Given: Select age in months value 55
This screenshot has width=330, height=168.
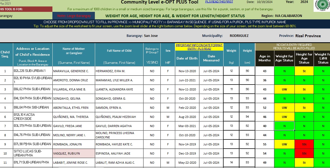Looking at the screenshot, I should tap(265, 144).
